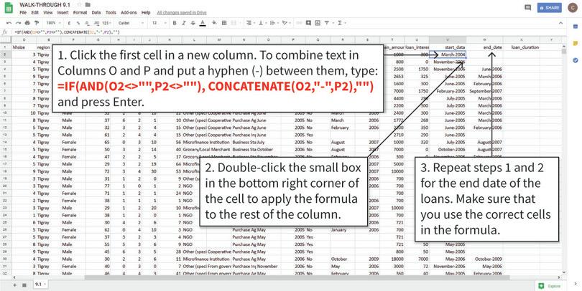This screenshot has width=582, height=291.
Task: Open the text rotation dropdown
Action: point(285,23)
